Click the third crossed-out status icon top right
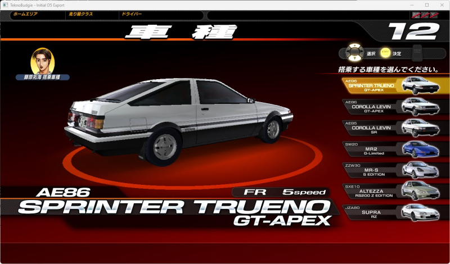This screenshot has width=450, height=264. [x=434, y=15]
